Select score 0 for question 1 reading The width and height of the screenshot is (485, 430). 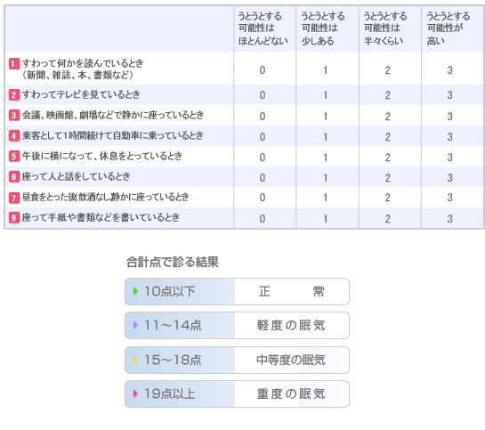(263, 70)
